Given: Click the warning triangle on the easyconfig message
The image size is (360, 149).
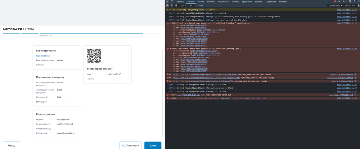Looking at the screenshot, I should (x=168, y=10).
